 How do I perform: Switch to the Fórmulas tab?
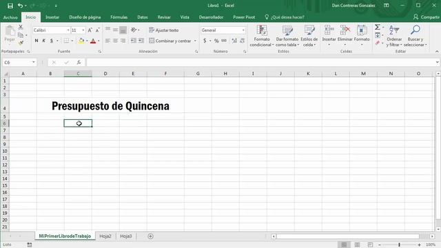point(119,17)
